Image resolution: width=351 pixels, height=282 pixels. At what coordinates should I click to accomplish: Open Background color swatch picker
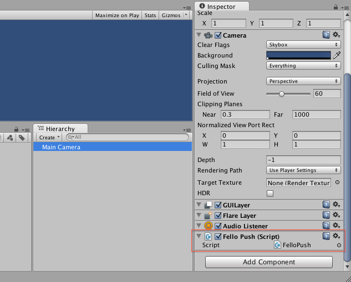coord(298,55)
